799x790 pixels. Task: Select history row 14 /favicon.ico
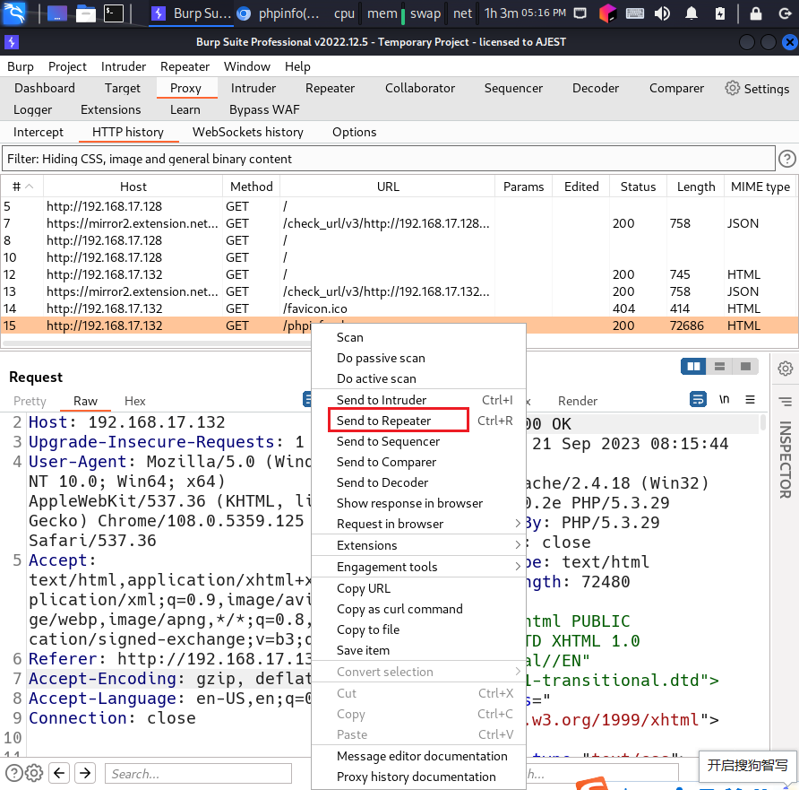[x=399, y=308]
